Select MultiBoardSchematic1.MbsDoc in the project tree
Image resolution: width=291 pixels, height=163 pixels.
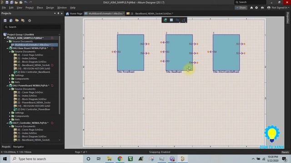tap(32, 45)
